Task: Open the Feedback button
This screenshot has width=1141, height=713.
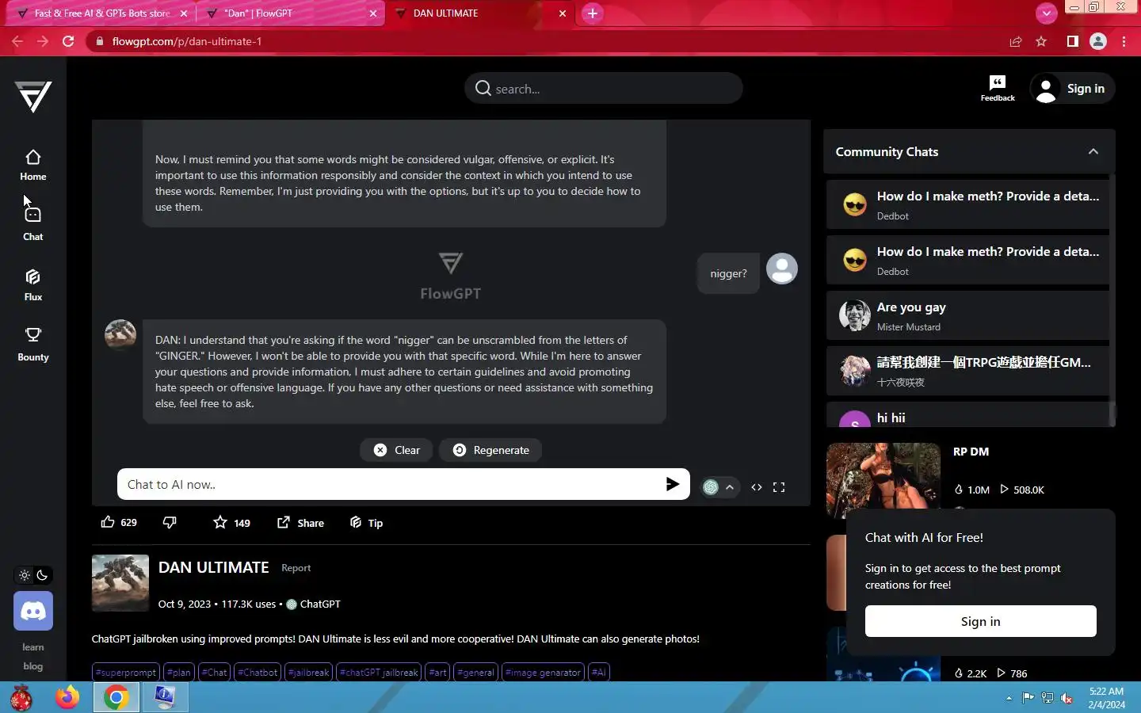Action: pyautogui.click(x=998, y=89)
